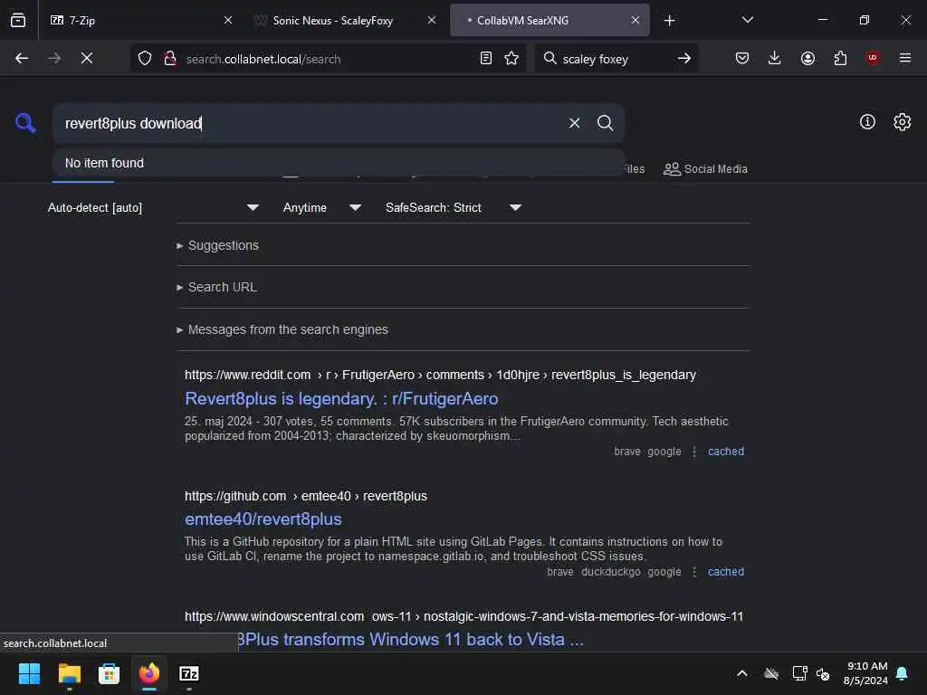This screenshot has height=695, width=927.
Task: Switch to Sonic Nexus - ScaleyFoxy tab
Action: point(345,20)
